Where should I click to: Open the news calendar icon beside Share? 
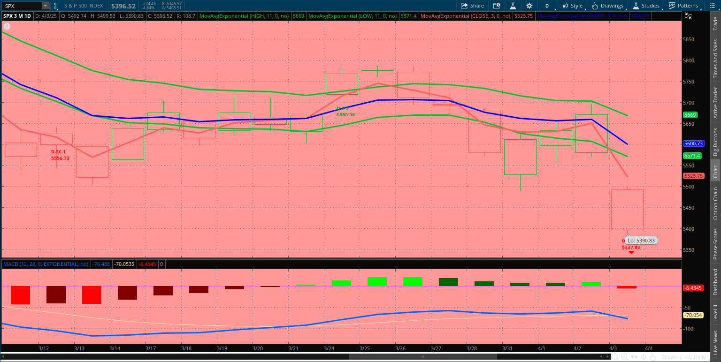497,6
